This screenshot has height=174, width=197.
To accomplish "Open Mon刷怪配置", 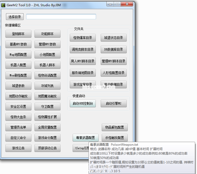I will (x=18, y=75).
